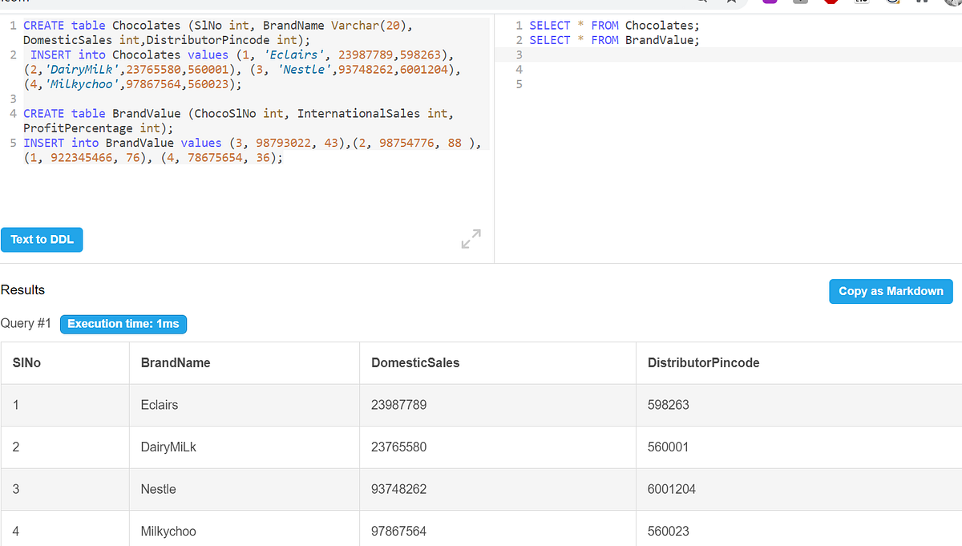Place cursor on line 3 of the query editor
The image size is (962, 546).
pyautogui.click(x=561, y=54)
